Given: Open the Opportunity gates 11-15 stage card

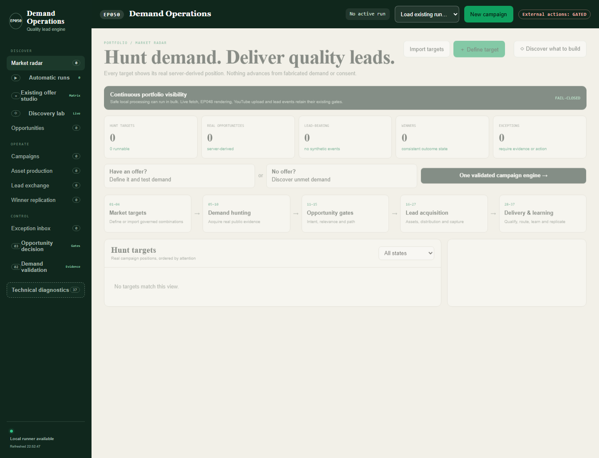Looking at the screenshot, I should tap(345, 214).
